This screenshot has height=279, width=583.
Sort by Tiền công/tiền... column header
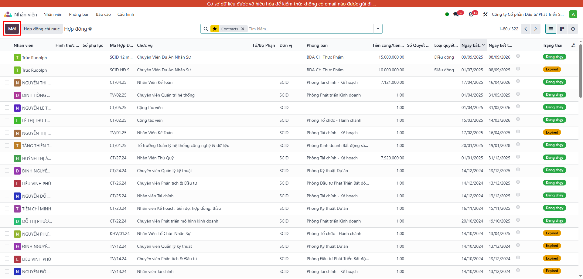tap(388, 45)
